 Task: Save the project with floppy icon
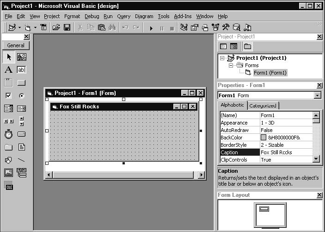(67, 27)
